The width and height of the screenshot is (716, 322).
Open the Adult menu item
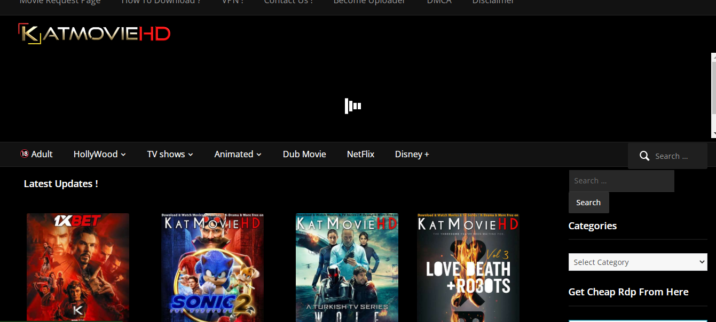36,154
